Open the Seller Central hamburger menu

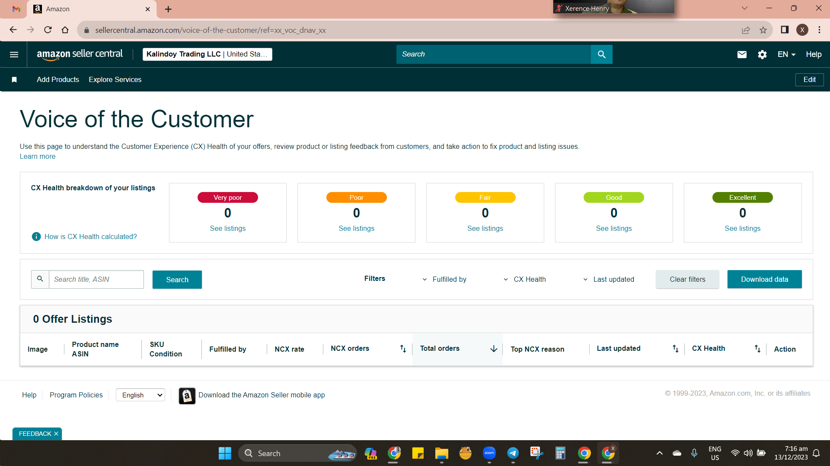(x=14, y=54)
